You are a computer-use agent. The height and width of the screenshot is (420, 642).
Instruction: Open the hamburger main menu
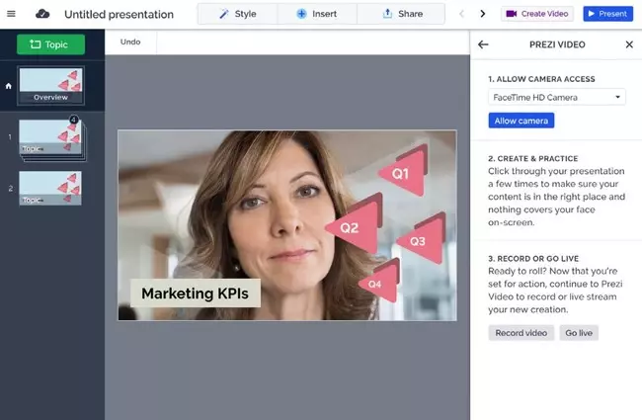pyautogui.click(x=12, y=14)
